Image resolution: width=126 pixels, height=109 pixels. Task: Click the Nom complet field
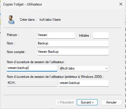tap(73, 52)
